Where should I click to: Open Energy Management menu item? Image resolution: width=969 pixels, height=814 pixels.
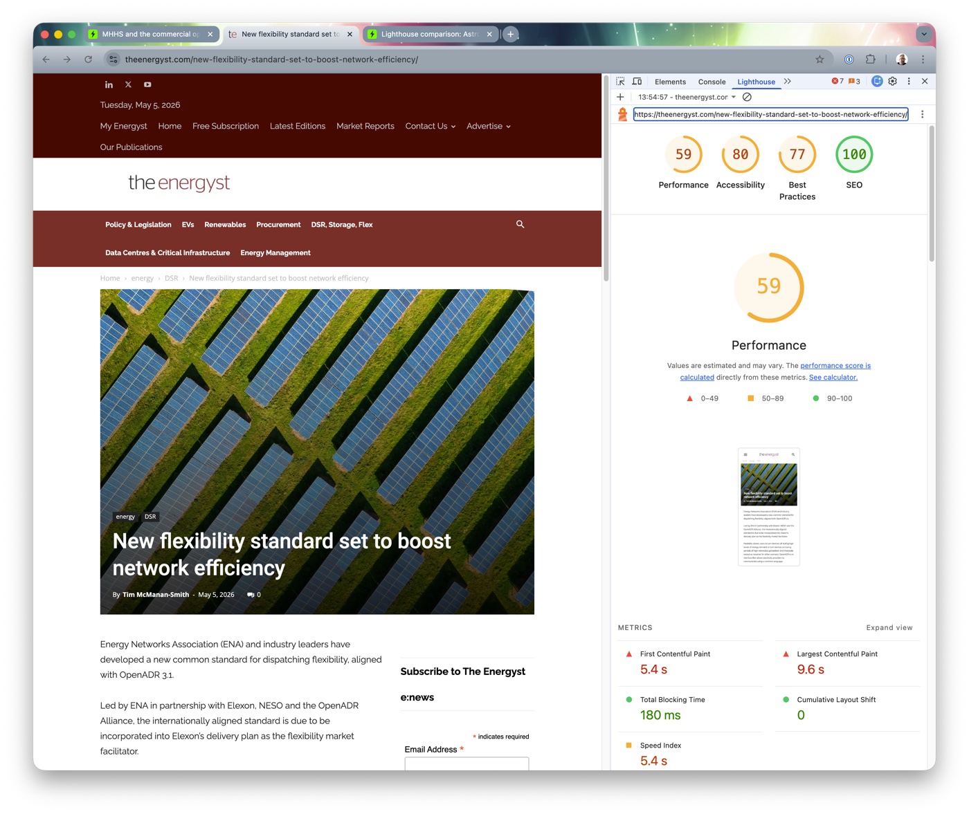275,253
